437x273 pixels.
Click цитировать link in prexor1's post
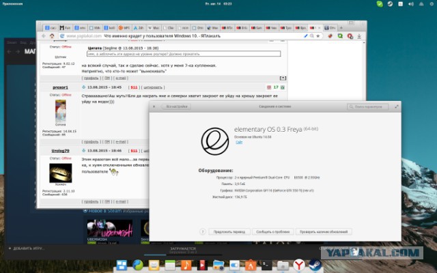153,87
